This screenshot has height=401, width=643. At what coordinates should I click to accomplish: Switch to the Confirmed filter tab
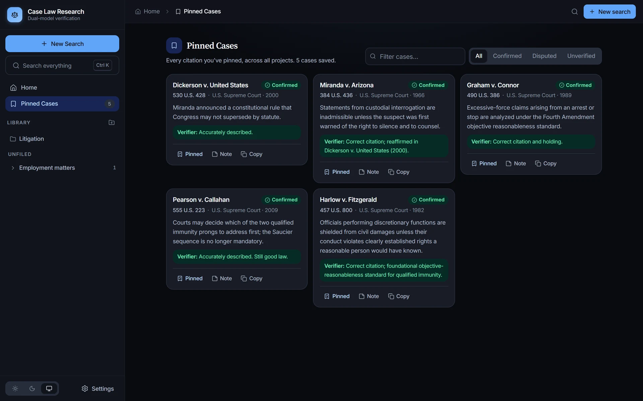pos(507,56)
